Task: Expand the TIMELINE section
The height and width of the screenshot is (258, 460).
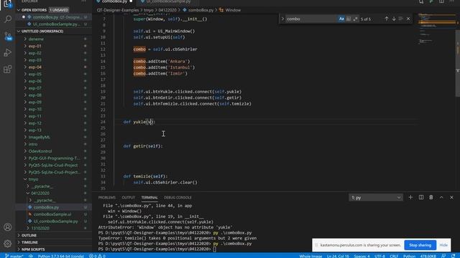Action: pyautogui.click(x=29, y=242)
